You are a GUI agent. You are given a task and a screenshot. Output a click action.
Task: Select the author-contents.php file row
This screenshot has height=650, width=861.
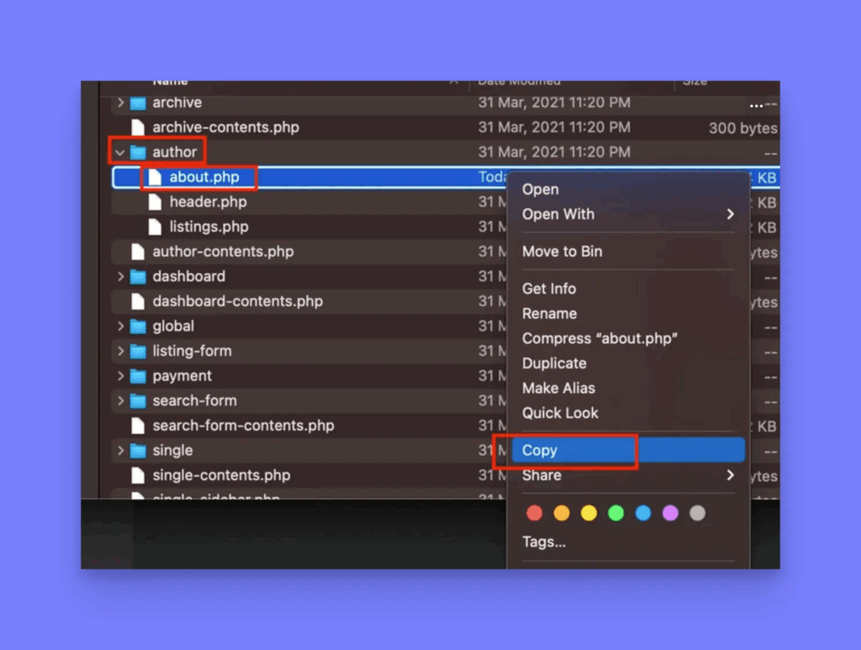223,252
